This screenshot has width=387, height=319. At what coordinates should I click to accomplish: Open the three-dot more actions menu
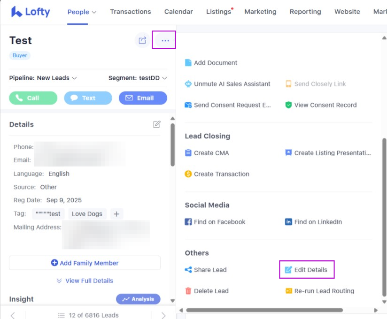[164, 40]
